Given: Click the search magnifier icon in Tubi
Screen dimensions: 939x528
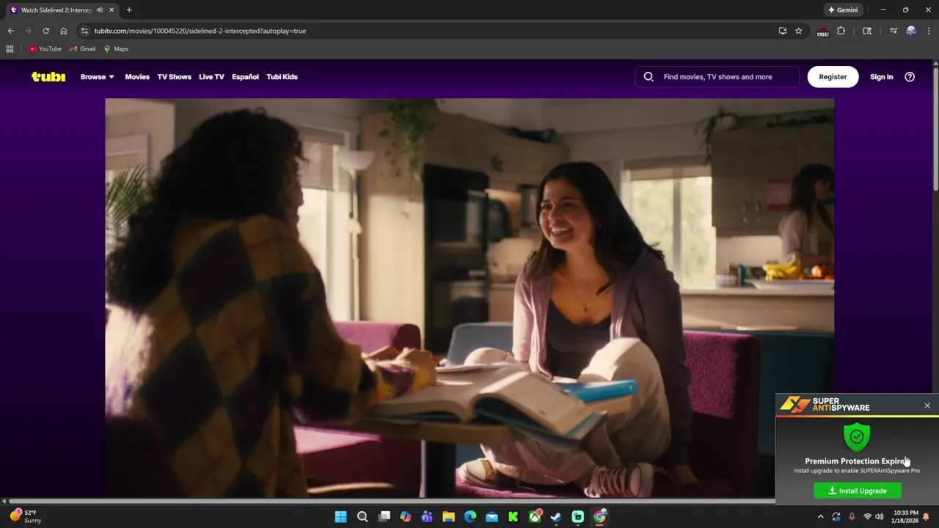Looking at the screenshot, I should coord(648,76).
